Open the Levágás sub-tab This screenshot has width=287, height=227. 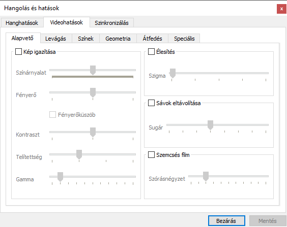tap(55, 39)
